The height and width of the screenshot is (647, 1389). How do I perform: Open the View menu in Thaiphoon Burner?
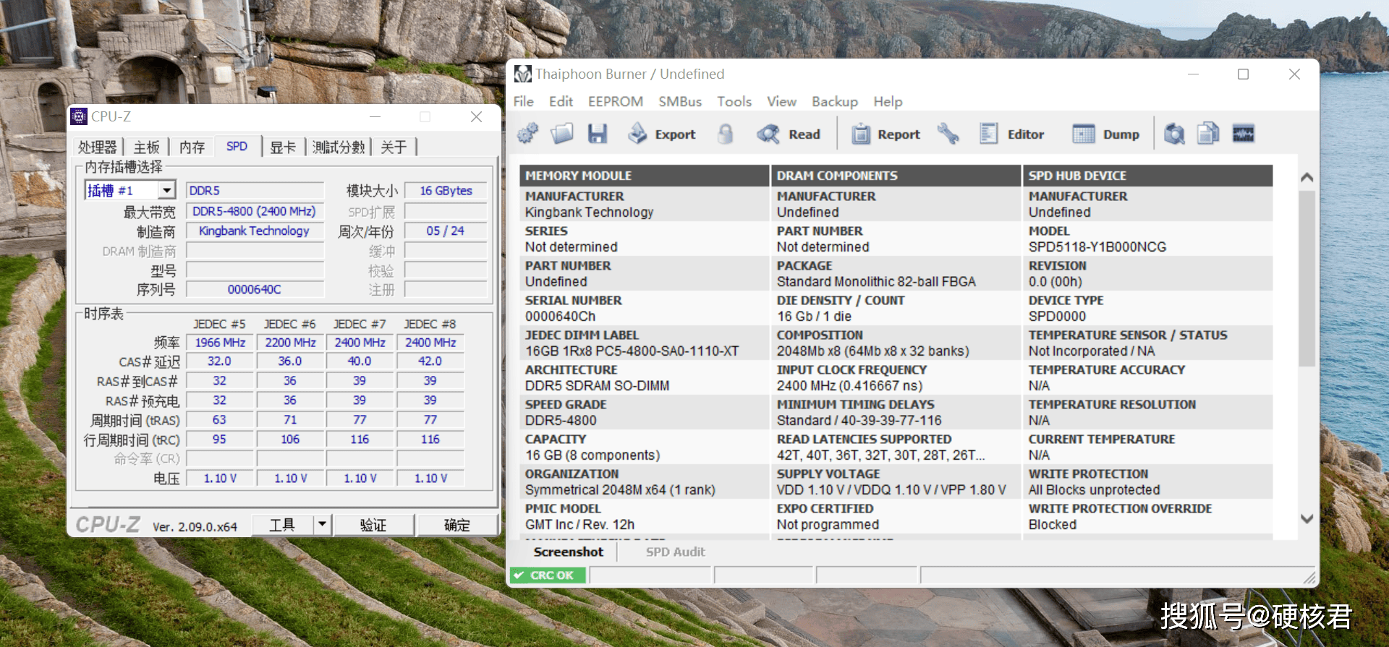point(782,102)
